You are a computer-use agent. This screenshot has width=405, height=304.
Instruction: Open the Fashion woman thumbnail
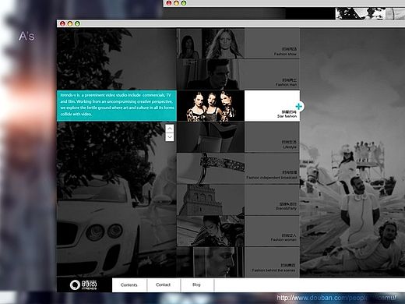point(210,231)
